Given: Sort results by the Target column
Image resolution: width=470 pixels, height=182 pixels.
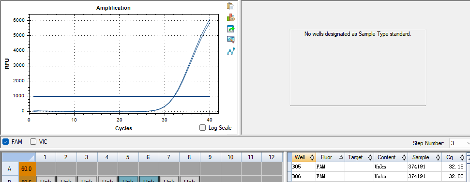Looking at the screenshot, I should click(x=359, y=157).
